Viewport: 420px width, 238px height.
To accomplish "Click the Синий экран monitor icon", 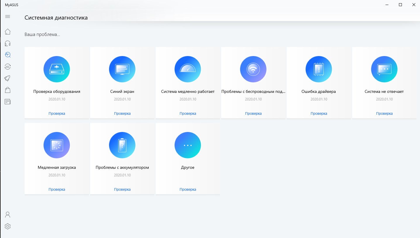I will tap(122, 69).
